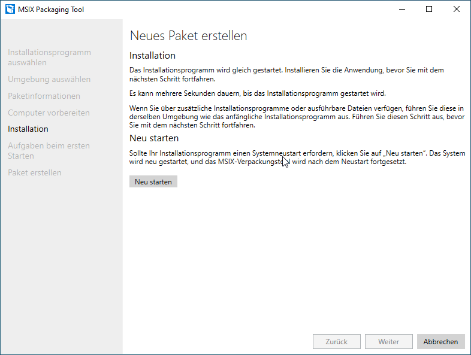Viewport: 471px width, 355px height.
Task: Go to the 'Umgebung auswählen' step
Action: pyautogui.click(x=49, y=79)
